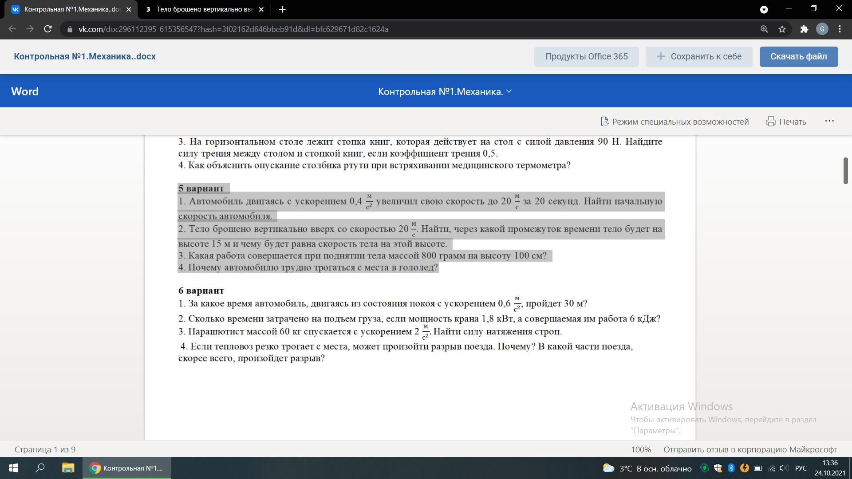
Task: Click the Chrome taskbar button Контрольная №1
Action: (127, 468)
